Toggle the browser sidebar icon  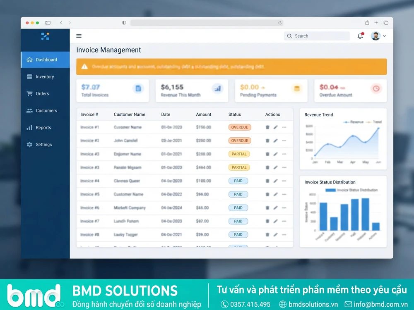pyautogui.click(x=48, y=23)
